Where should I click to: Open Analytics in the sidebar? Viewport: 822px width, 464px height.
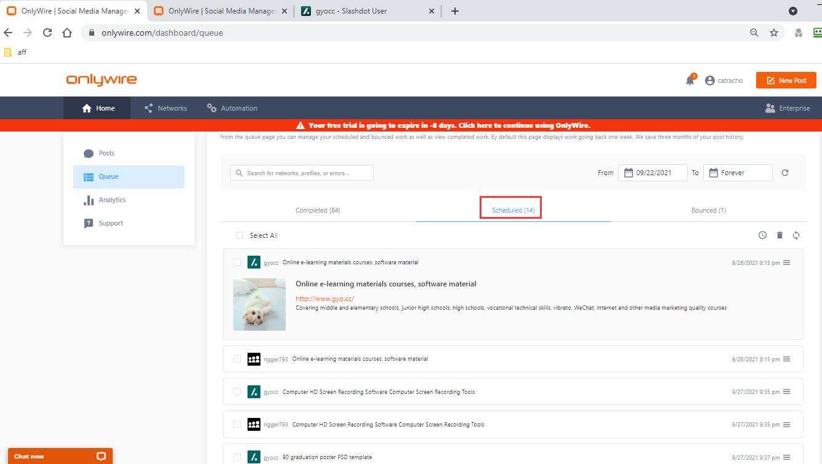click(129, 200)
